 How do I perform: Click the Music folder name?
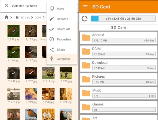coord(97,90)
